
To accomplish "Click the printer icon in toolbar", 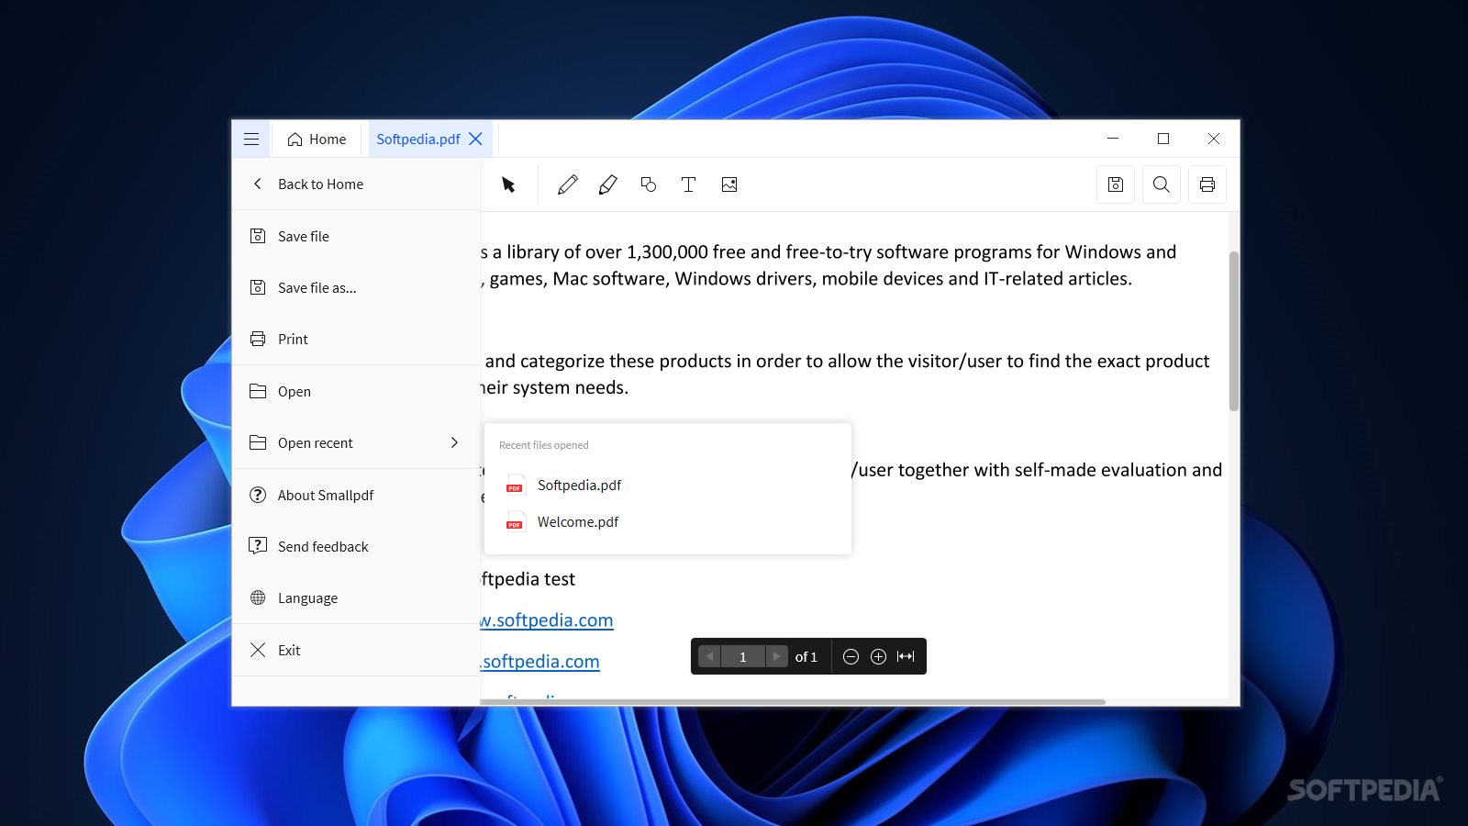I will (x=1207, y=184).
